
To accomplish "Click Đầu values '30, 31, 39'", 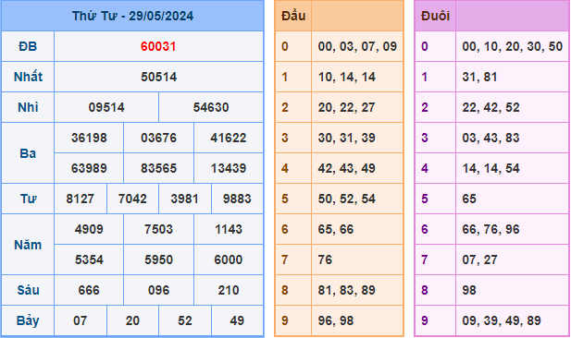I will pyautogui.click(x=347, y=139).
